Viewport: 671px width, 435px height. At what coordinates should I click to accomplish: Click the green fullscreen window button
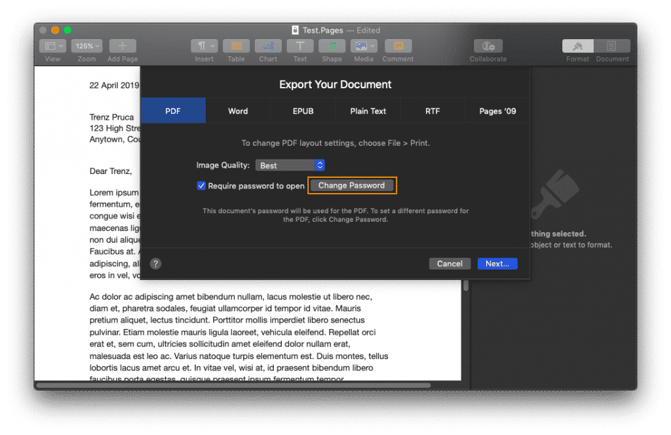67,30
